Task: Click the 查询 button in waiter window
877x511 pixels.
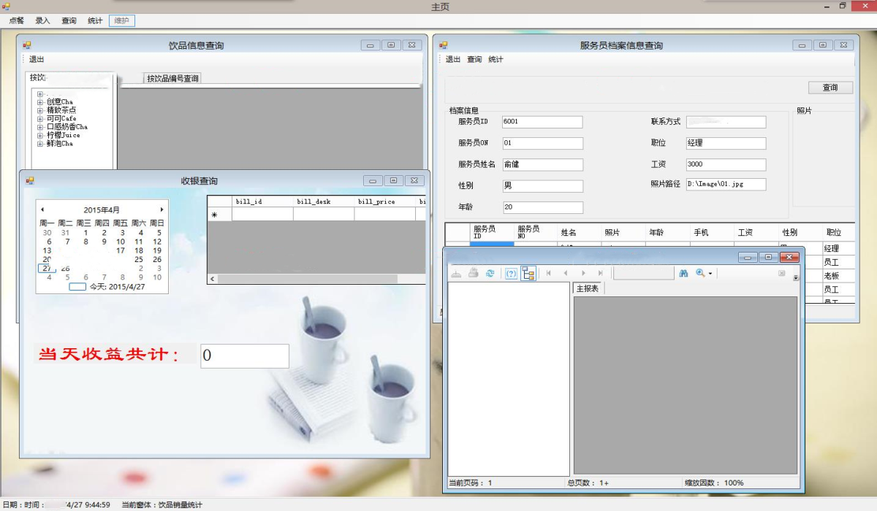Action: pos(830,88)
